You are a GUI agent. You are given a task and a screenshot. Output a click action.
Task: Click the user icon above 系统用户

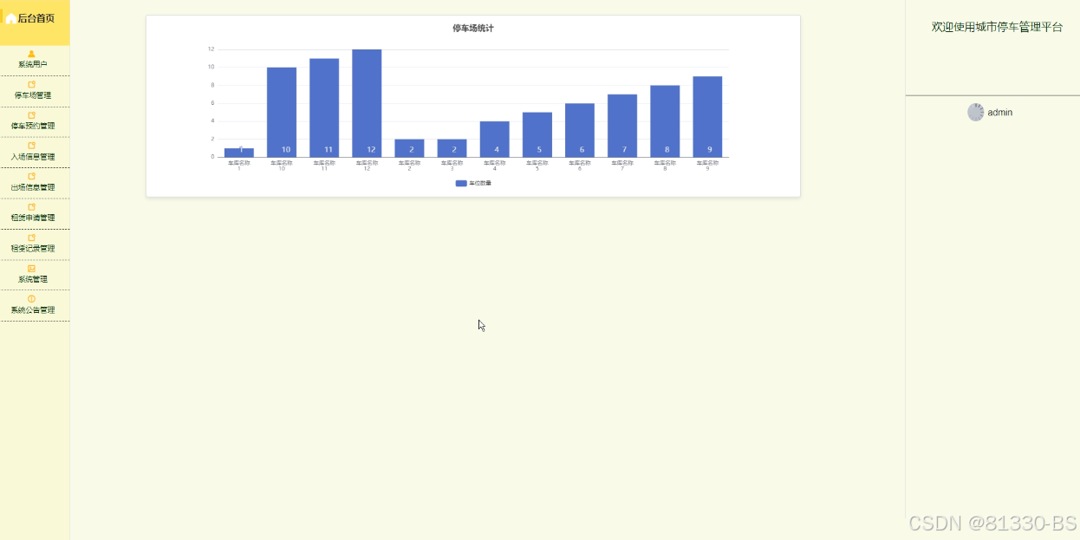(32, 54)
